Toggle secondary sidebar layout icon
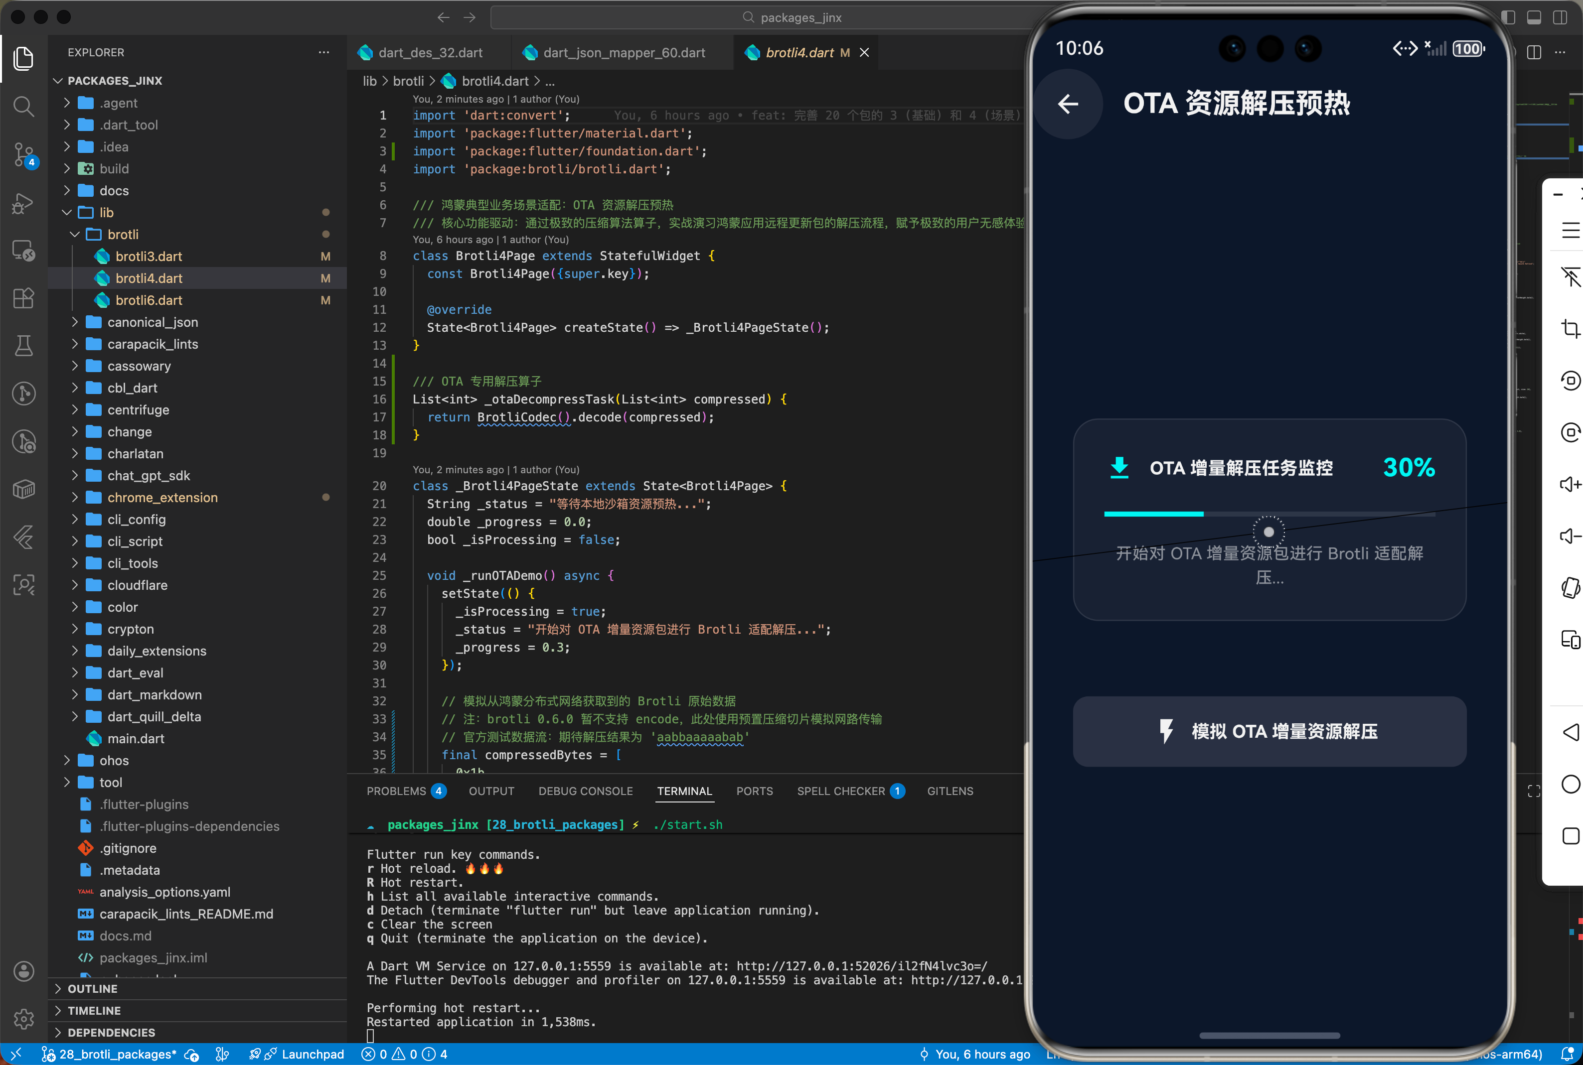 [x=1560, y=17]
